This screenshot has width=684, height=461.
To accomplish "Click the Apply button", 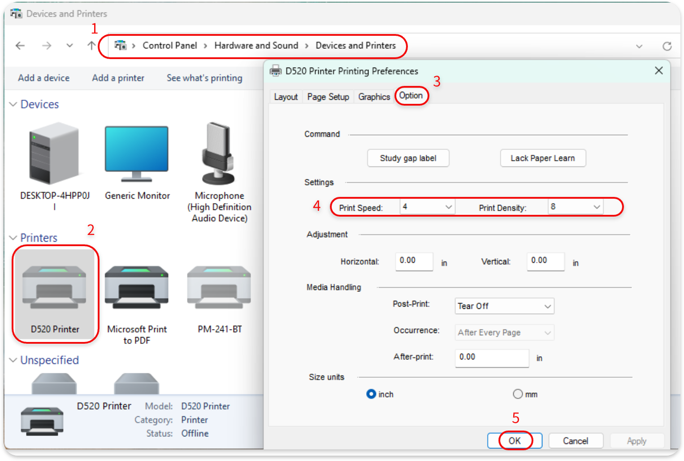I will (x=636, y=441).
